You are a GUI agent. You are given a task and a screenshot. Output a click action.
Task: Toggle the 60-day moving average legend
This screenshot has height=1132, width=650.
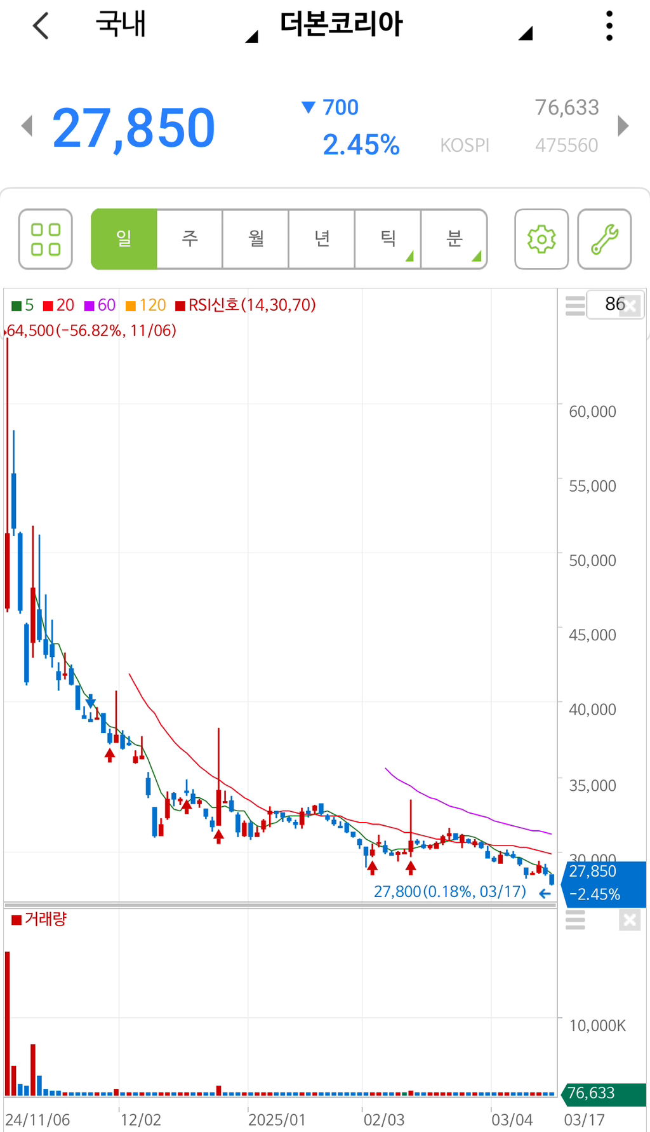[100, 306]
